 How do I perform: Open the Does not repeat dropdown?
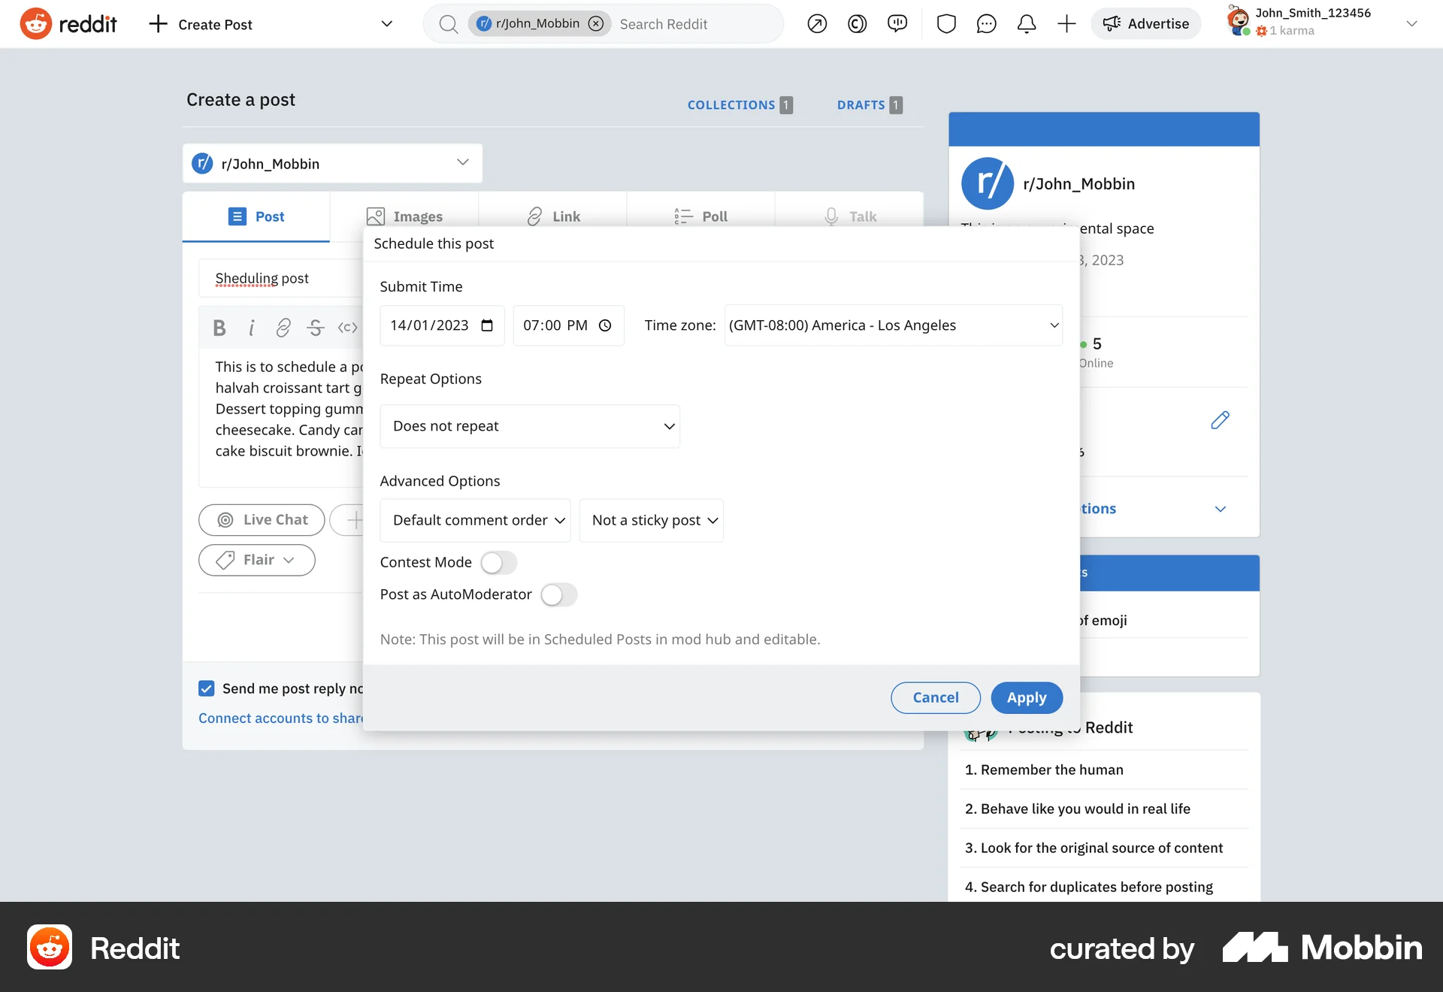530,426
